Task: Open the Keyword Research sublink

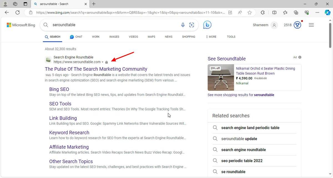Action: click(69, 133)
